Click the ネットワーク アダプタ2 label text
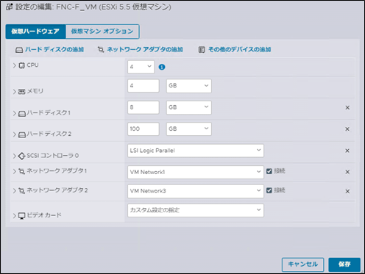The height and width of the screenshot is (274, 365). pyautogui.click(x=57, y=190)
